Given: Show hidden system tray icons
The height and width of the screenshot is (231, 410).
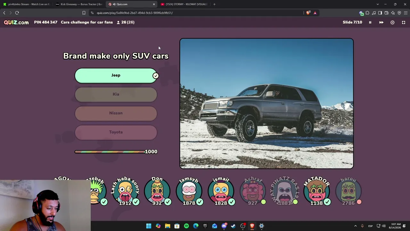Looking at the screenshot, I should click(x=355, y=226).
